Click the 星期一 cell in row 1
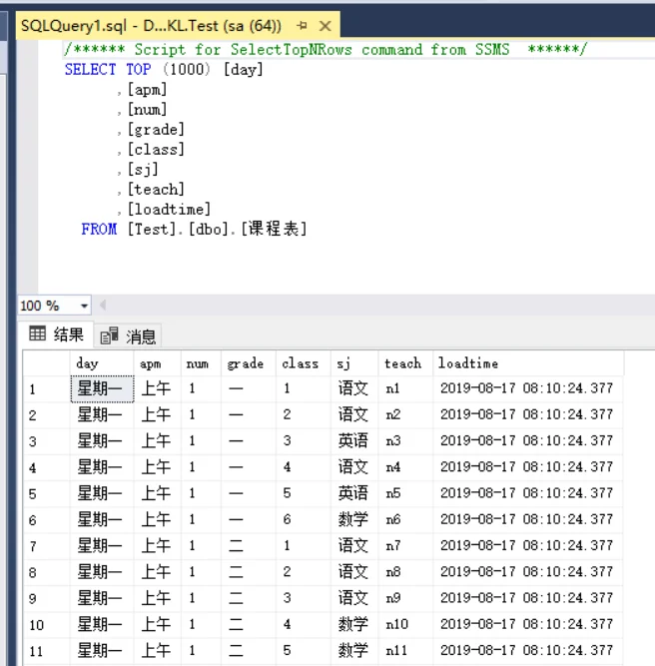Image resolution: width=655 pixels, height=666 pixels. (x=102, y=388)
